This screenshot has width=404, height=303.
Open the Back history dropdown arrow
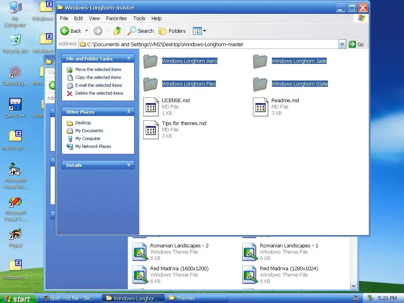click(x=86, y=31)
